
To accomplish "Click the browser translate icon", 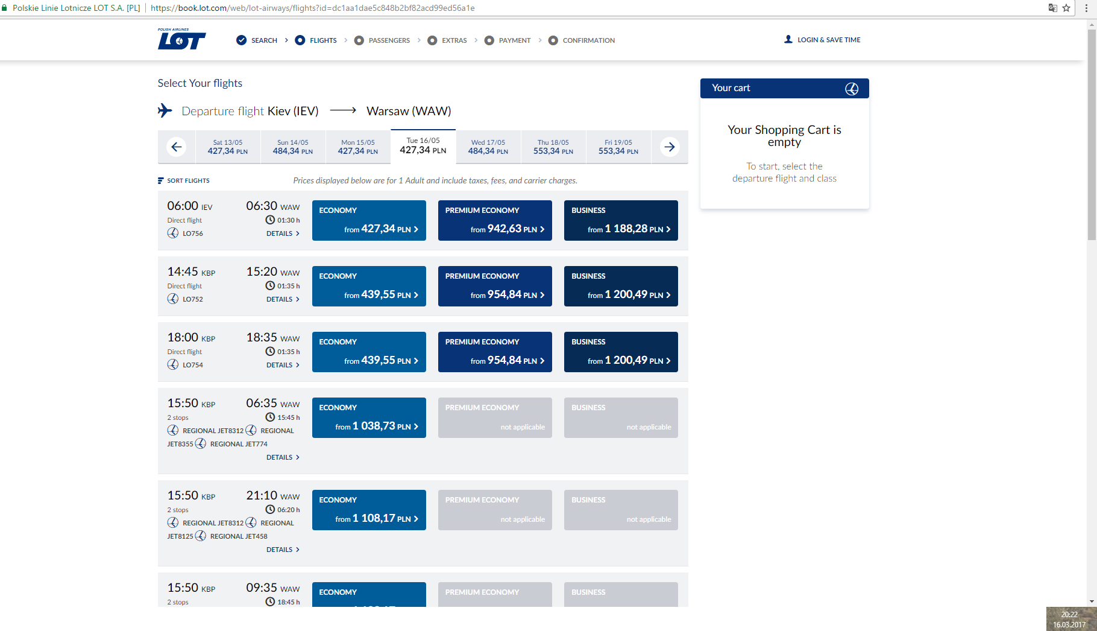I will [1053, 8].
